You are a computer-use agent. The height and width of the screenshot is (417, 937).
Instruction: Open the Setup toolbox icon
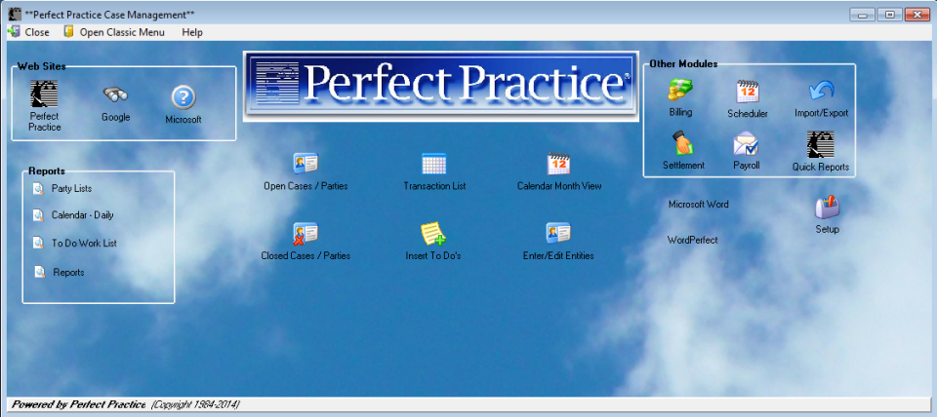coord(827,208)
